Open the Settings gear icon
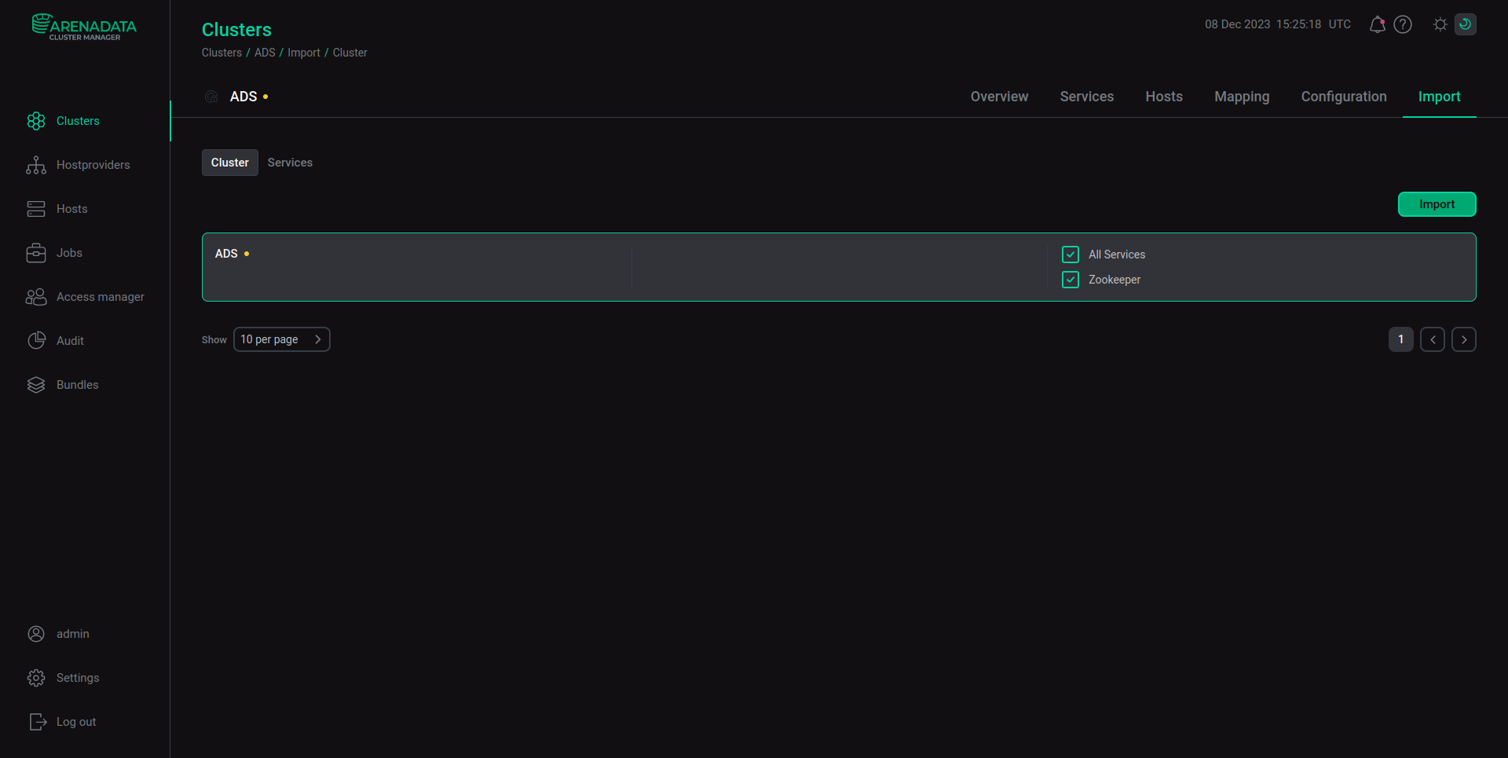Image resolution: width=1508 pixels, height=758 pixels. (36, 678)
